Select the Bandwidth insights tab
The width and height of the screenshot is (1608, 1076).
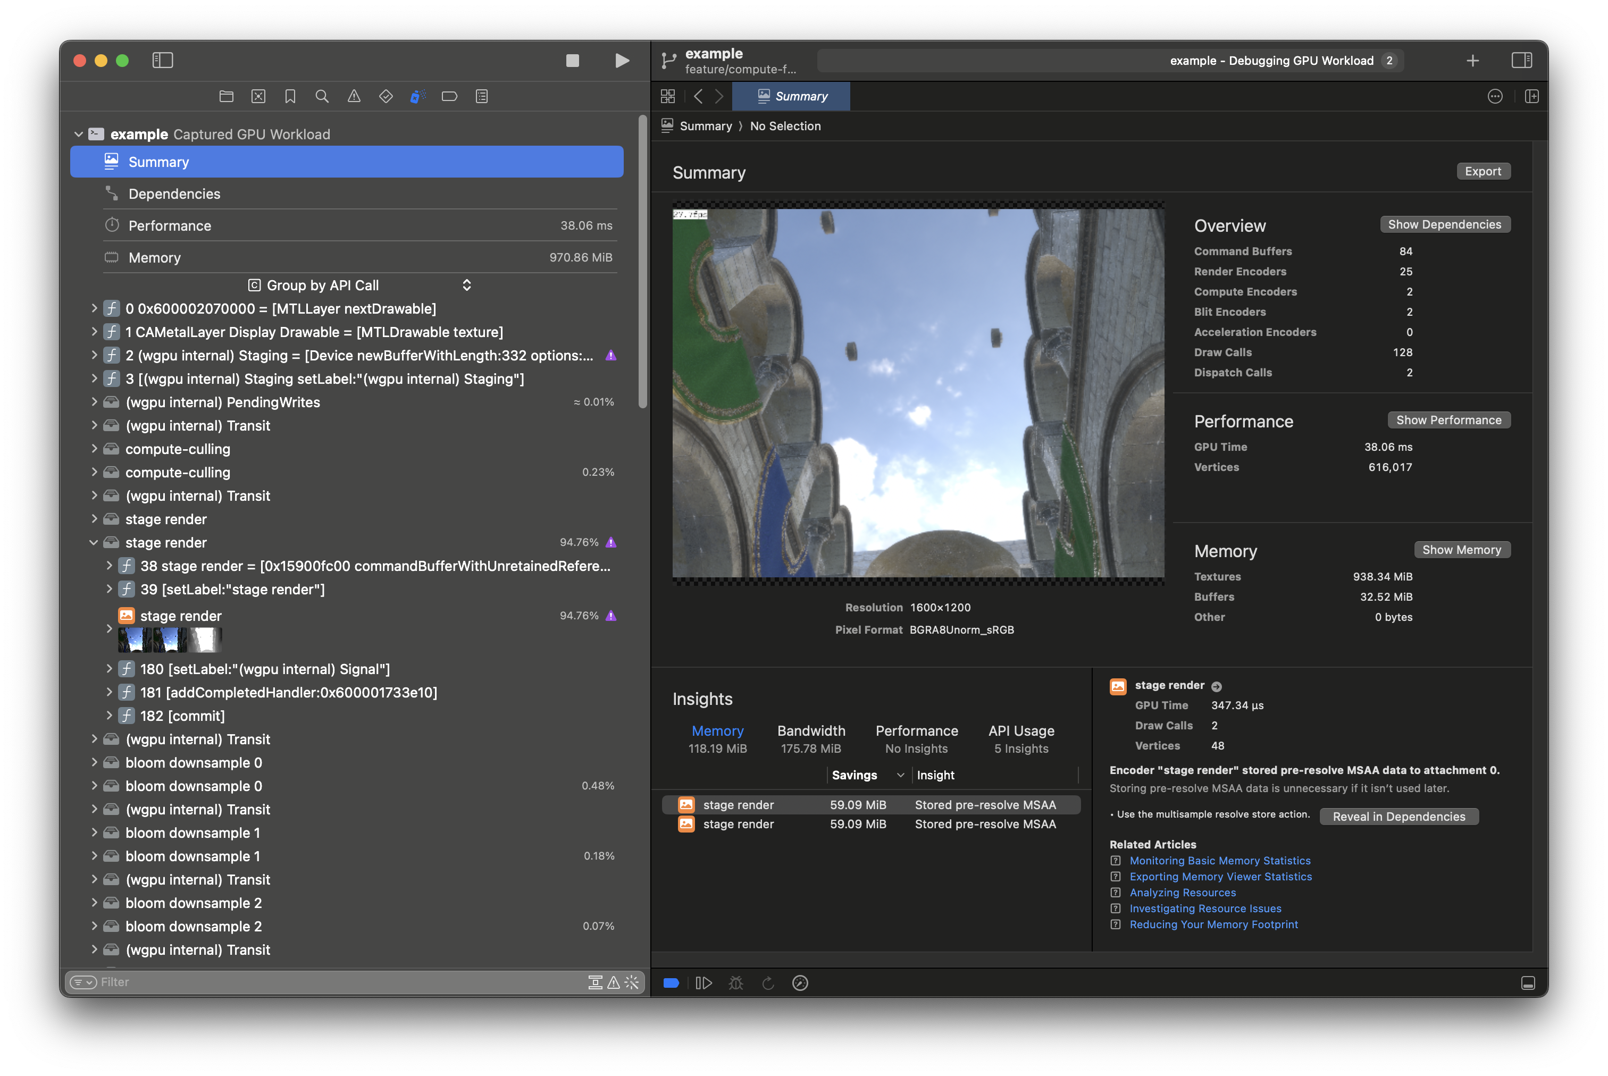point(811,738)
